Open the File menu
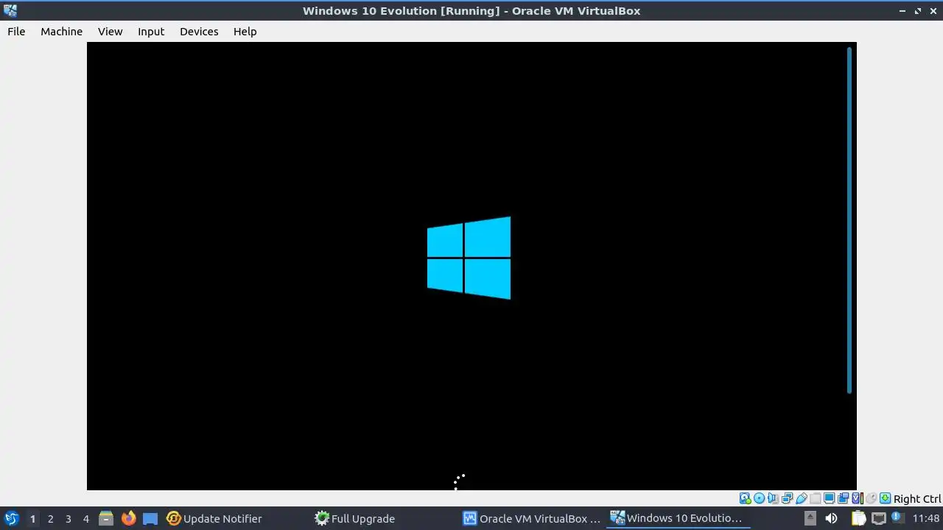The width and height of the screenshot is (943, 530). tap(16, 32)
